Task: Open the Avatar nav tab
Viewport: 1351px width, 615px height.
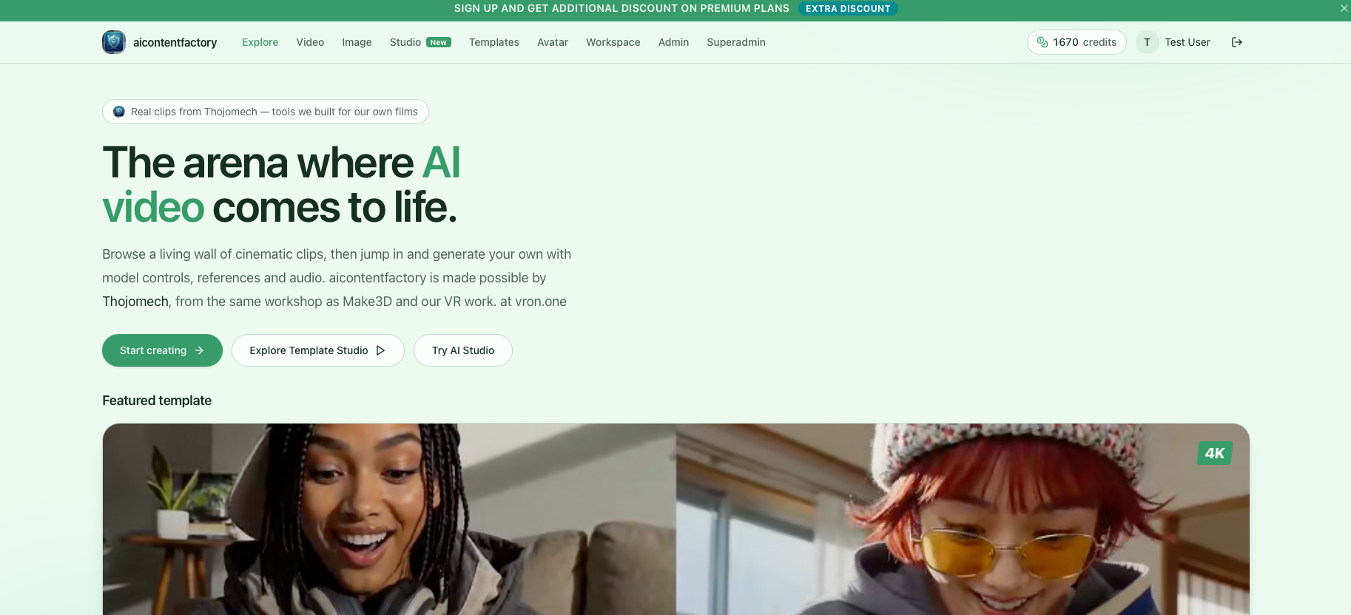Action: pos(553,42)
